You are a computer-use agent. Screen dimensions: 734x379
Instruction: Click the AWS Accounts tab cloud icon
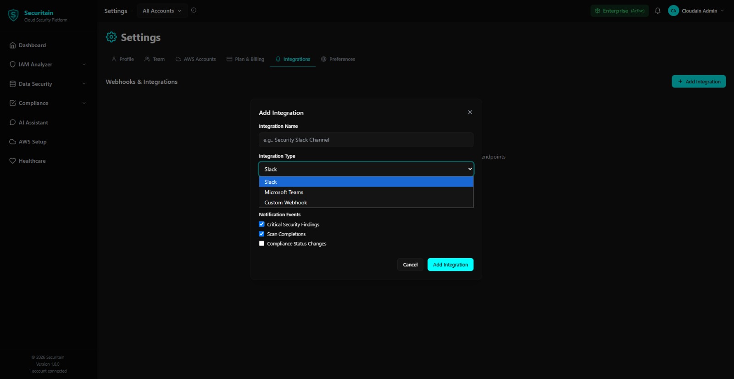tap(178, 59)
